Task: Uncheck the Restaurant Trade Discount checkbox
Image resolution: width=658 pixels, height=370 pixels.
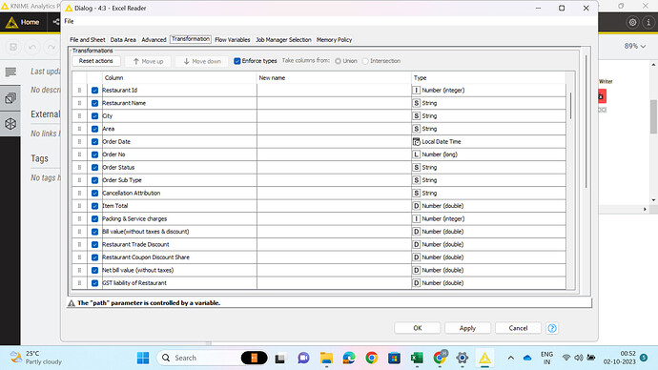Action: pyautogui.click(x=94, y=244)
